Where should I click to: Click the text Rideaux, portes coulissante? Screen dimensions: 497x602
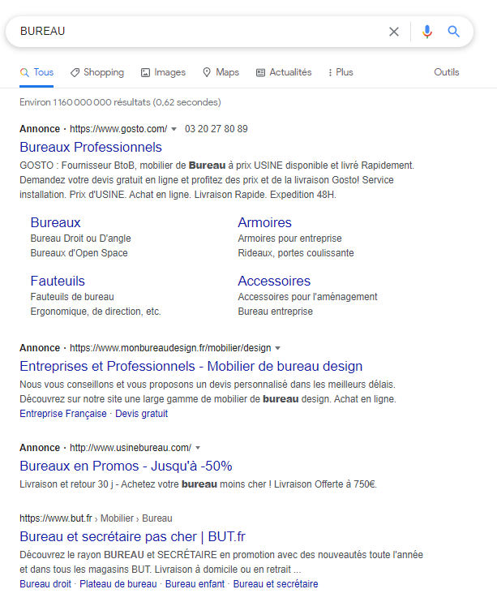296,253
